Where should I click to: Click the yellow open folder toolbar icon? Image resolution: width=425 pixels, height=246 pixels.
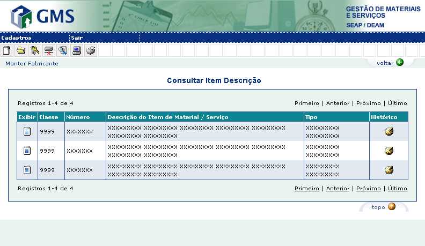point(21,51)
